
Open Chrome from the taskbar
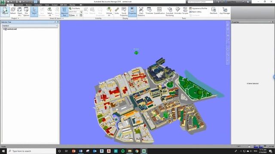pyautogui.click(x=137, y=151)
